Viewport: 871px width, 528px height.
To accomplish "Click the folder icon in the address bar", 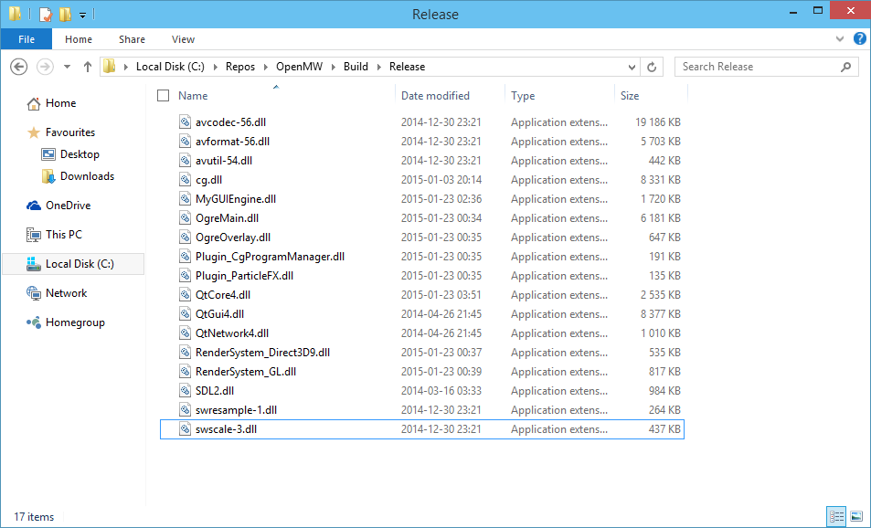I will click(x=109, y=66).
